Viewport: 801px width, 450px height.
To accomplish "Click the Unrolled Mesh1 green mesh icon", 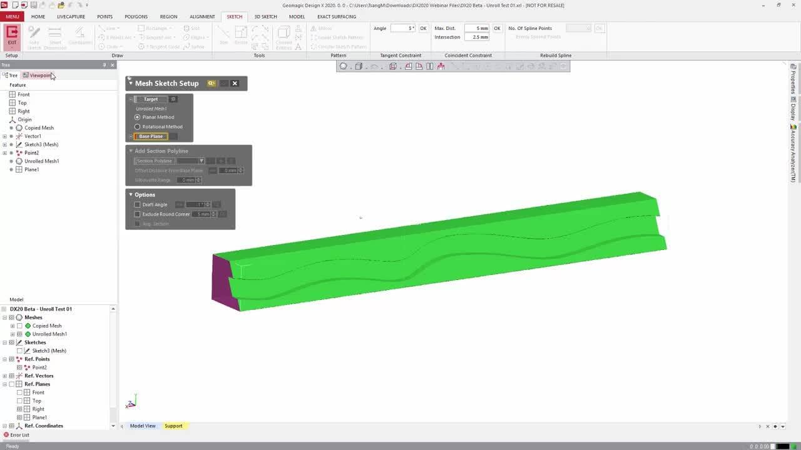I will [x=28, y=334].
